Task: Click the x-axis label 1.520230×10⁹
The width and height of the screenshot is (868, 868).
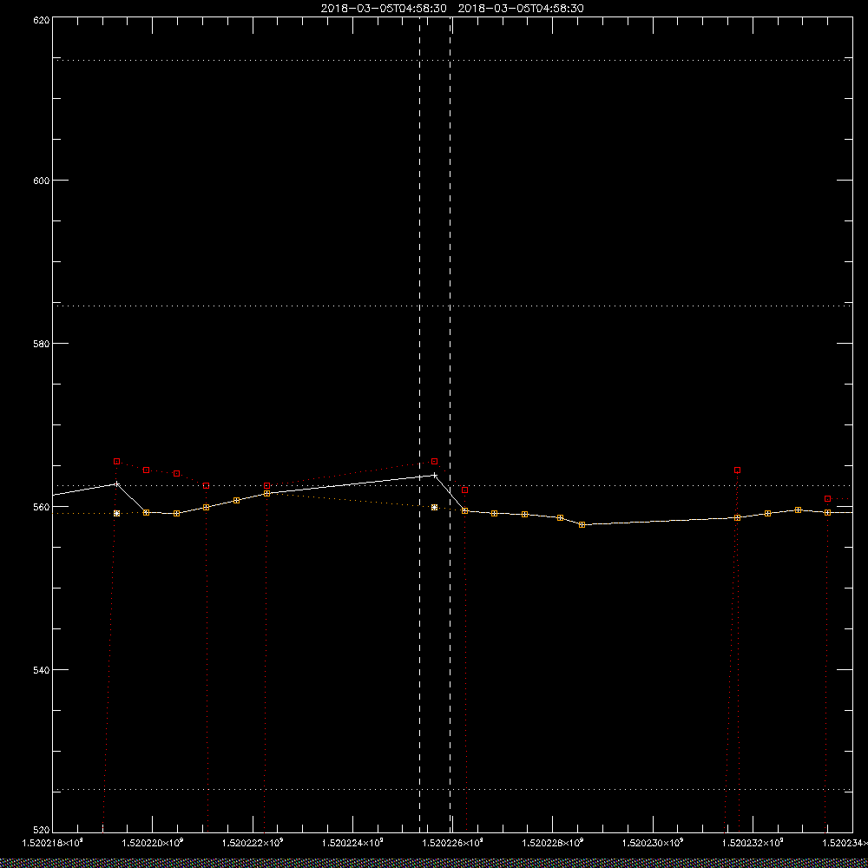Action: 653,843
